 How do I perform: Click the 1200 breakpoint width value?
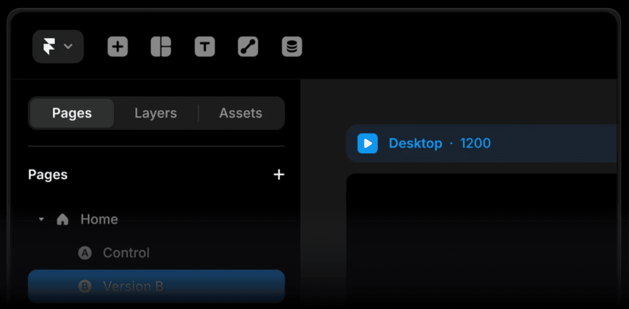tap(475, 143)
